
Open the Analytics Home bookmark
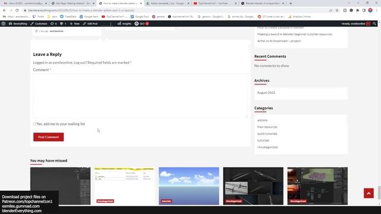[299, 17]
